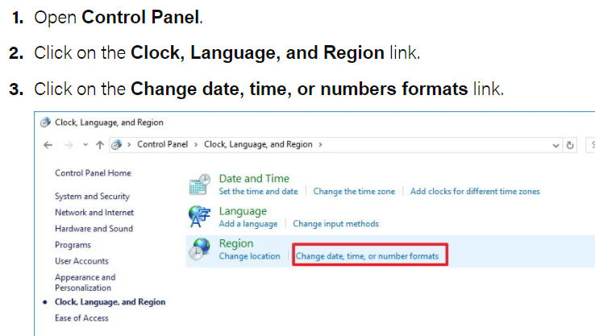Viewport: 595px width, 336px height.
Task: Go to Control Panel Home
Action: [93, 173]
